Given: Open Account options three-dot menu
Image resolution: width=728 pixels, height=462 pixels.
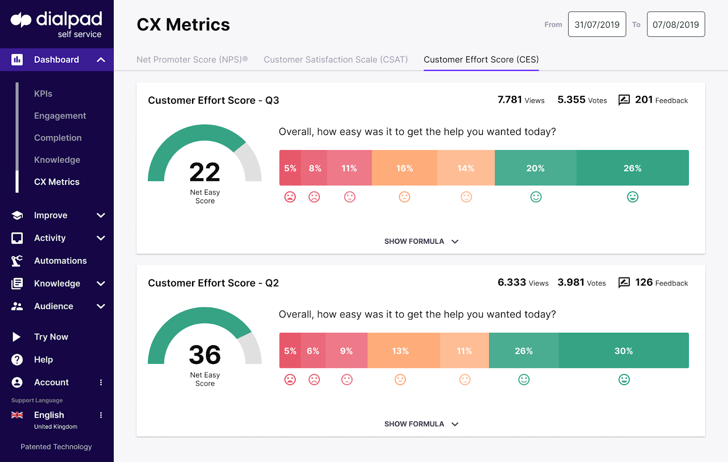Looking at the screenshot, I should 101,382.
